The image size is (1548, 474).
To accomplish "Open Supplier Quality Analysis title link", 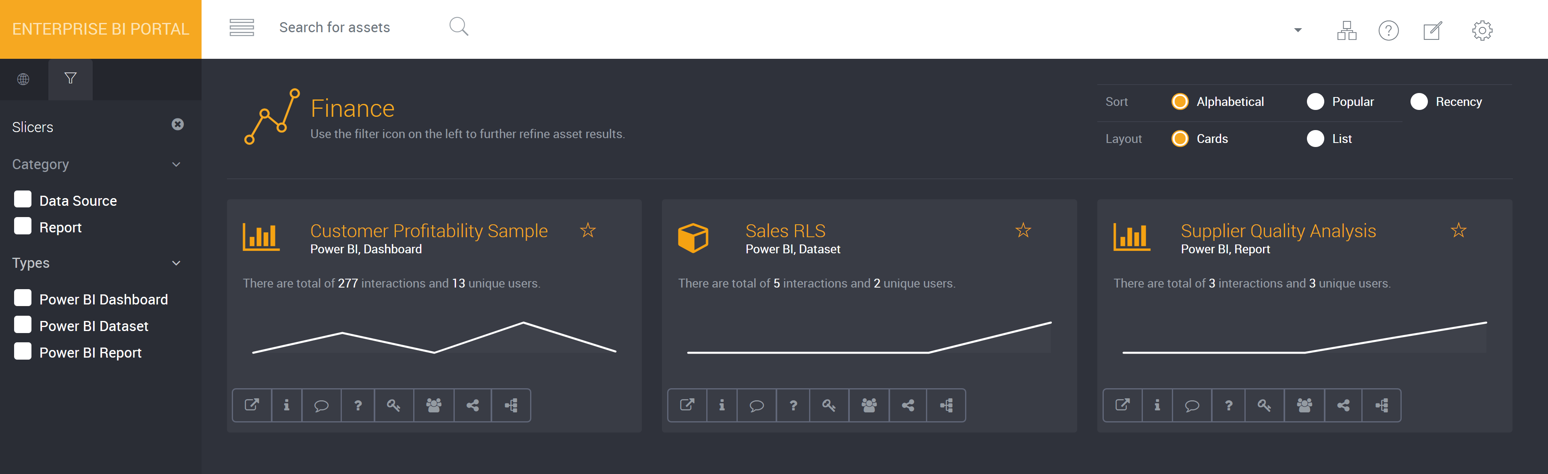I will pyautogui.click(x=1278, y=230).
